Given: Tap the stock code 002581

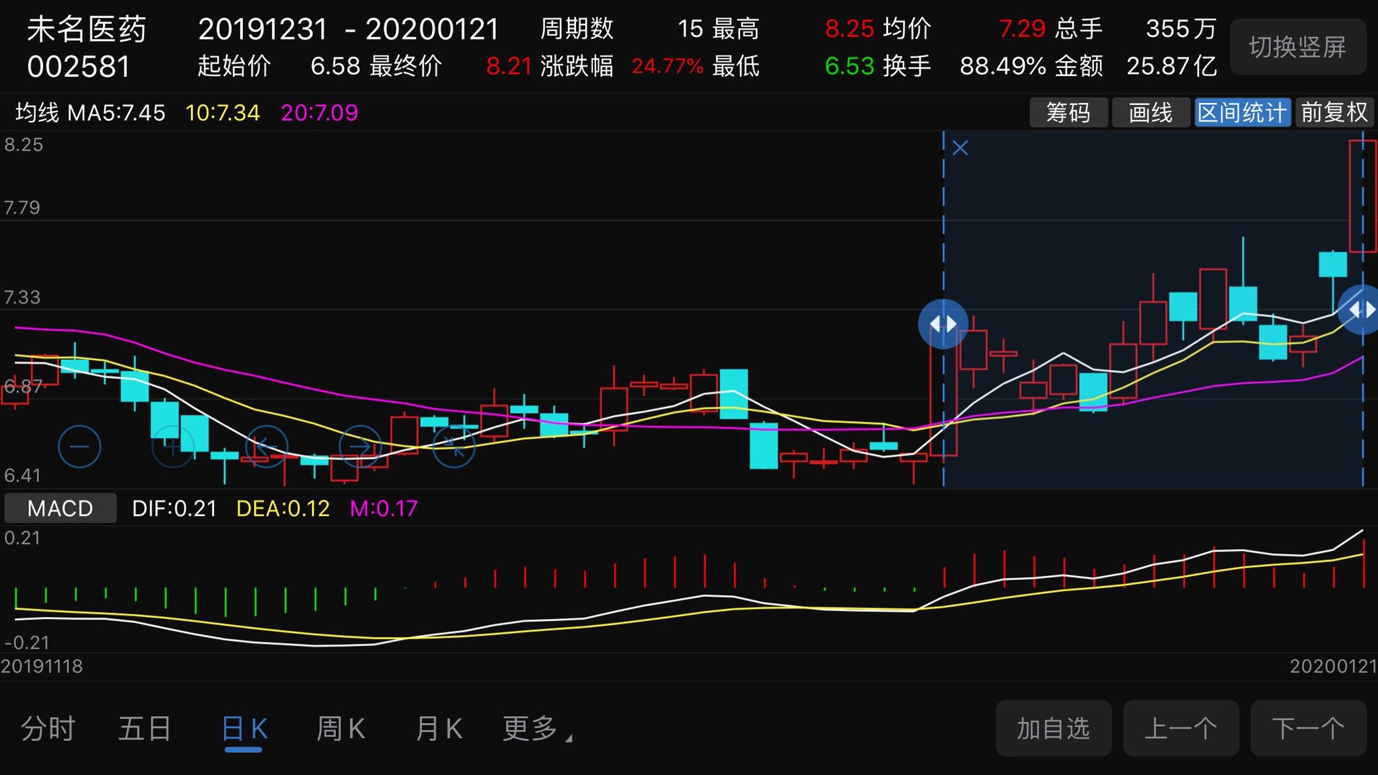Looking at the screenshot, I should (79, 67).
